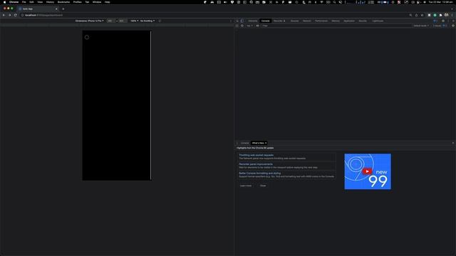Open the extensions puzzle icon
Image resolution: width=456 pixels, height=256 pixels.
click(x=440, y=15)
